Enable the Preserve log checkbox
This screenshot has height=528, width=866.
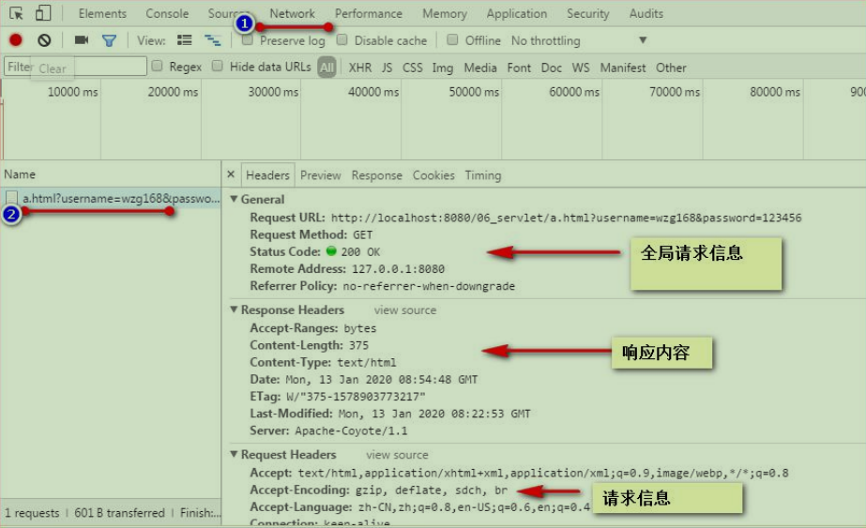click(248, 39)
